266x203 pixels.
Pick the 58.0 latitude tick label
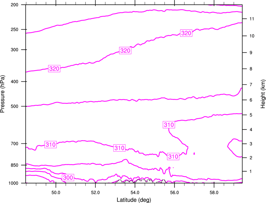(214, 193)
